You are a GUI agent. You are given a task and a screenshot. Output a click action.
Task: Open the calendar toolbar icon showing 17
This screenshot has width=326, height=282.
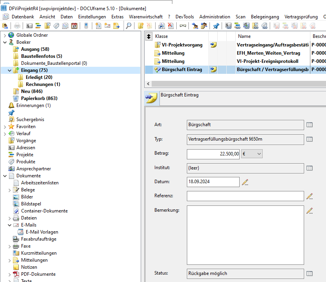pos(74,26)
